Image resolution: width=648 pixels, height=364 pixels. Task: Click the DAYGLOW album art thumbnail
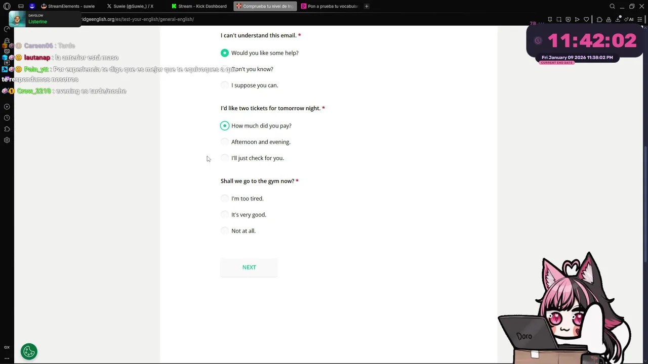(17, 19)
